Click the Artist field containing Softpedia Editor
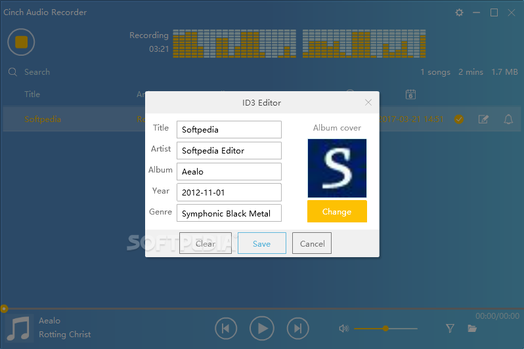The width and height of the screenshot is (524, 349). 229,151
